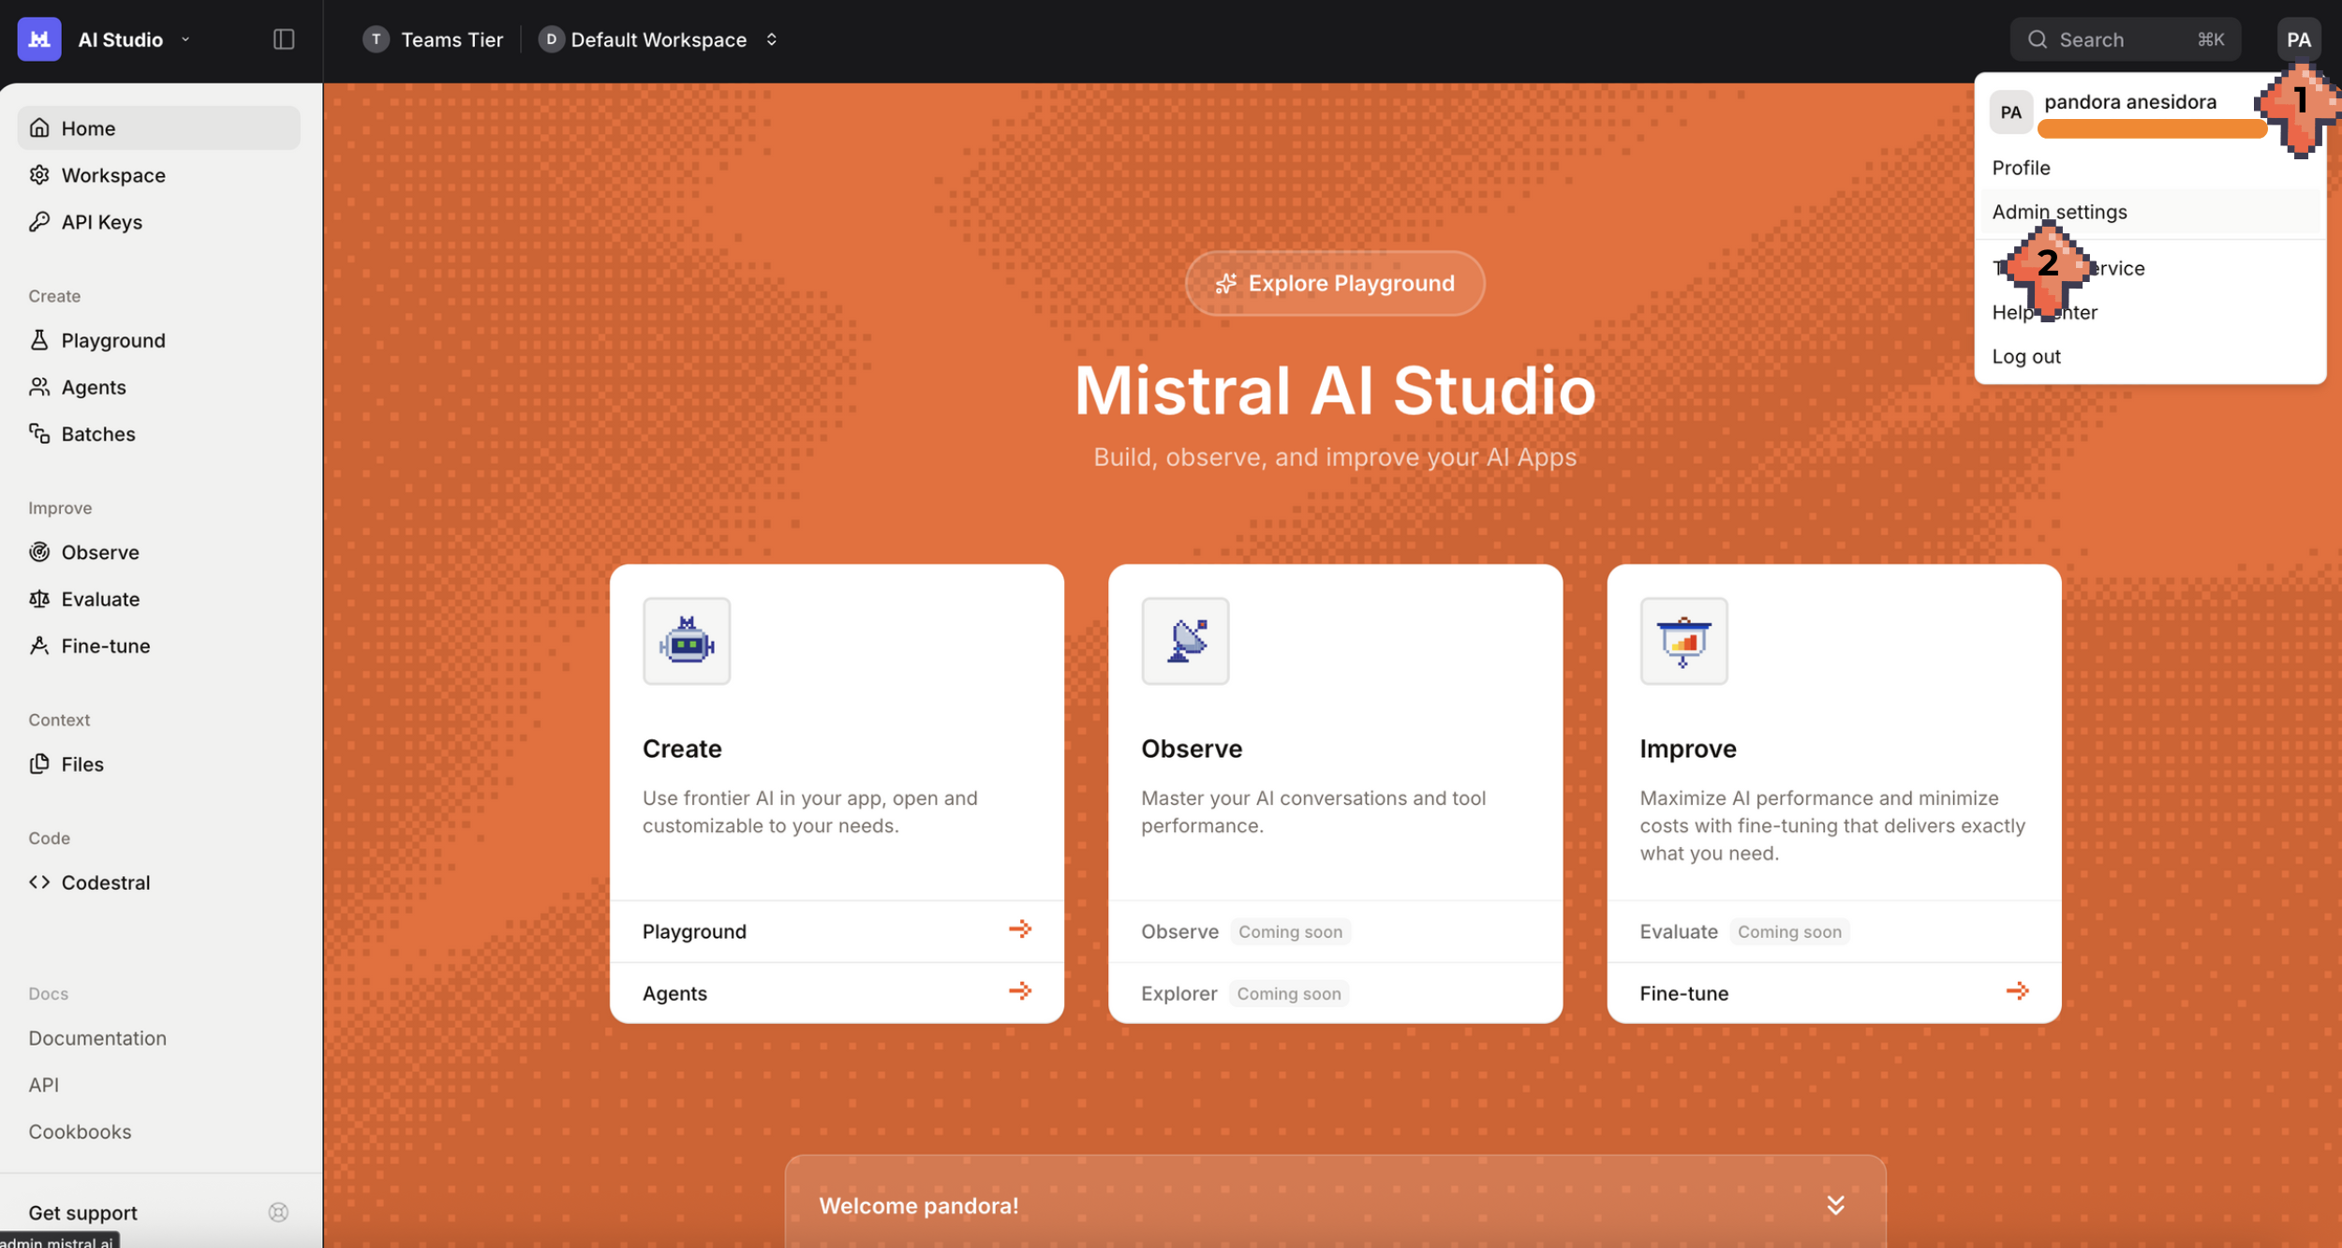The height and width of the screenshot is (1248, 2342).
Task: Open API Keys in sidebar
Action: pos(101,222)
